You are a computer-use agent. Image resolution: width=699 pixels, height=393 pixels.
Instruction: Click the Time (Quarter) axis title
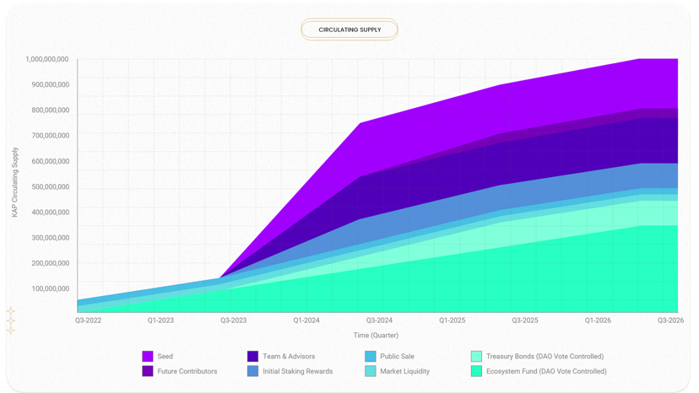(376, 335)
